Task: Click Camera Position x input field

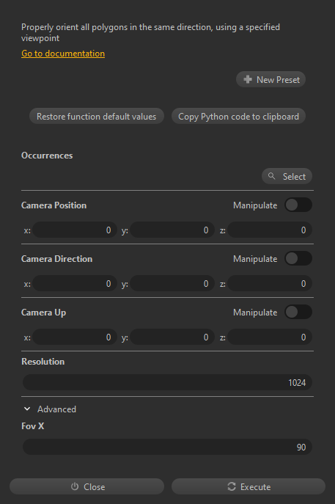Action: [75, 230]
